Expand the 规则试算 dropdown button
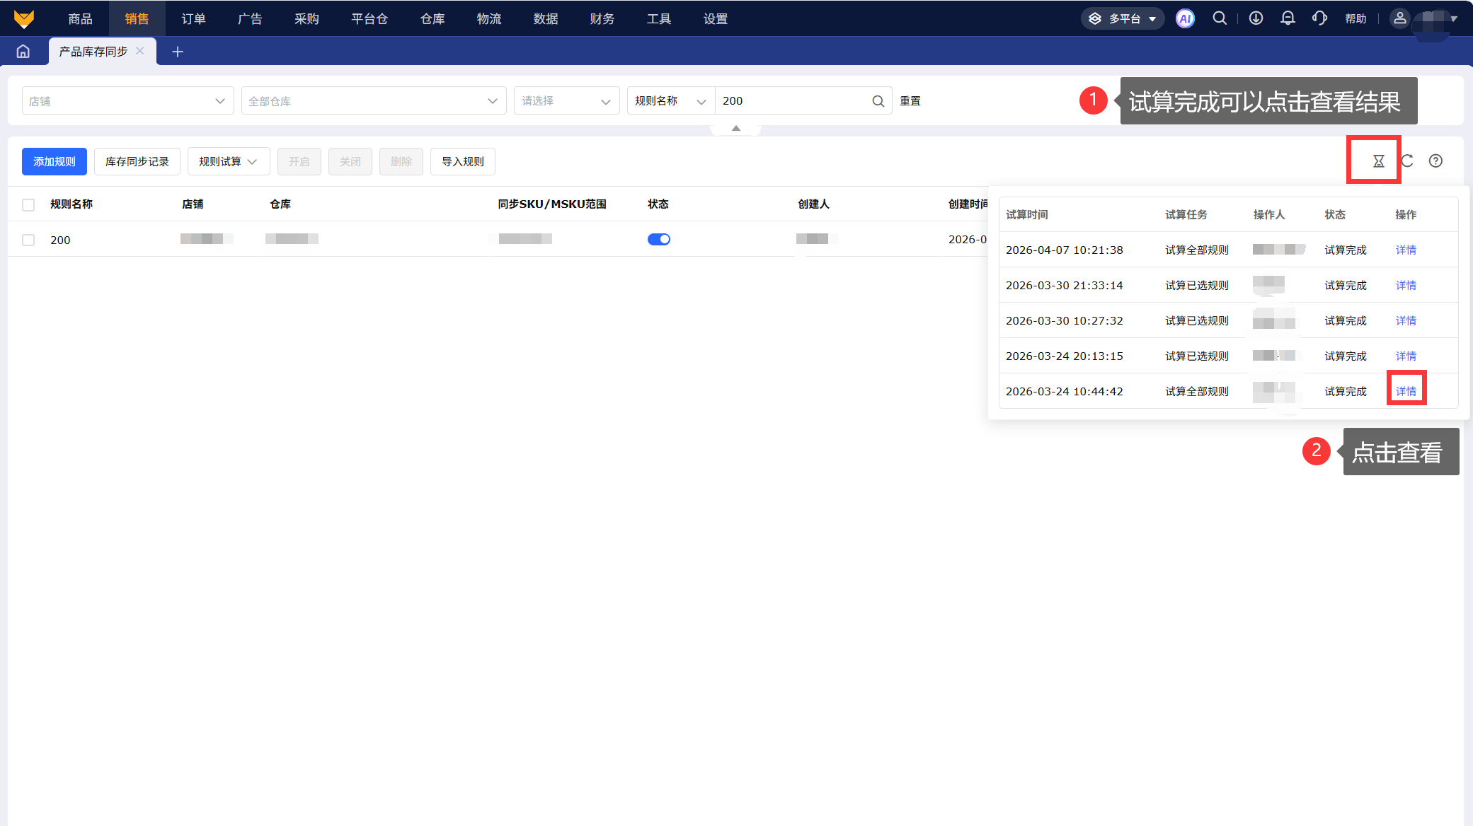 pos(228,162)
